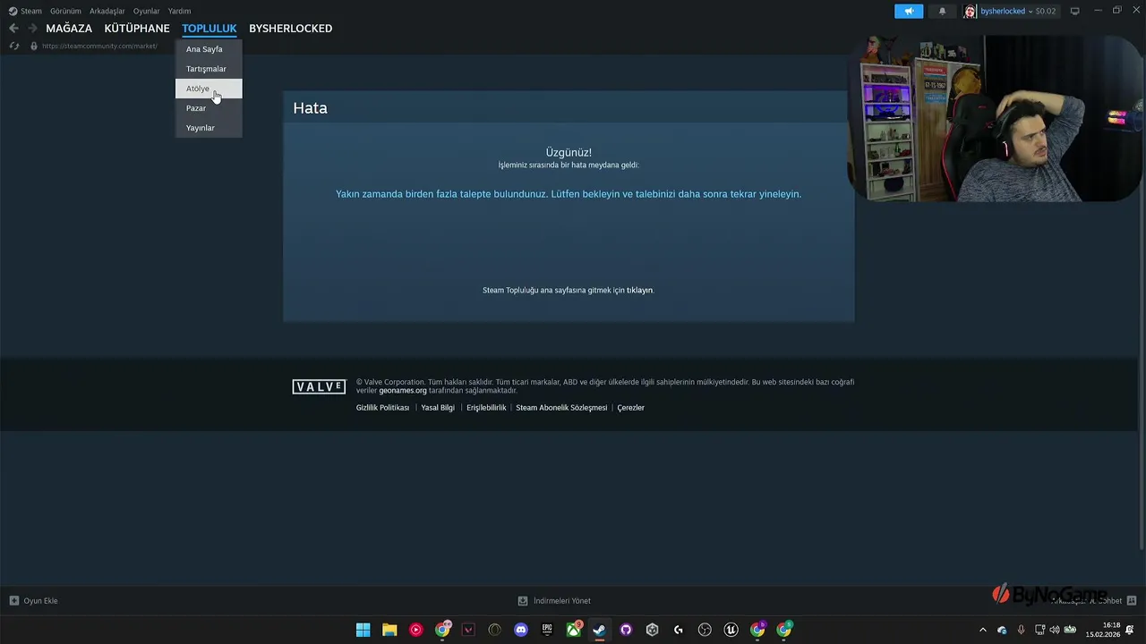
Task: Open OBS Studio from the taskbar
Action: click(705, 630)
